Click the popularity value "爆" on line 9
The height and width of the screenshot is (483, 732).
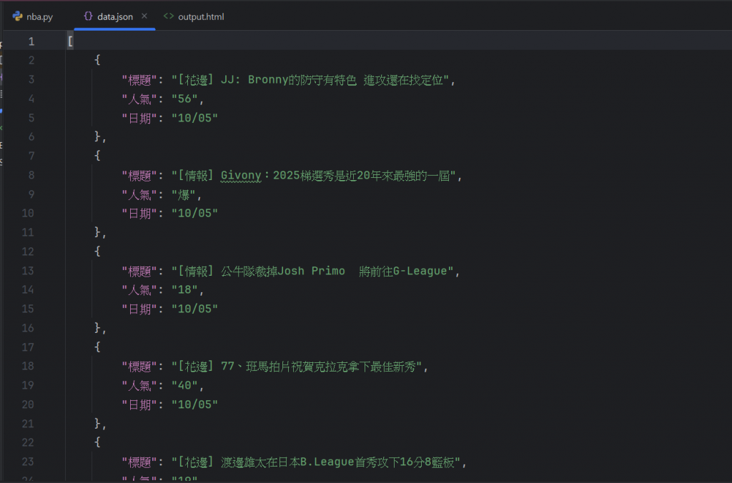(x=184, y=194)
